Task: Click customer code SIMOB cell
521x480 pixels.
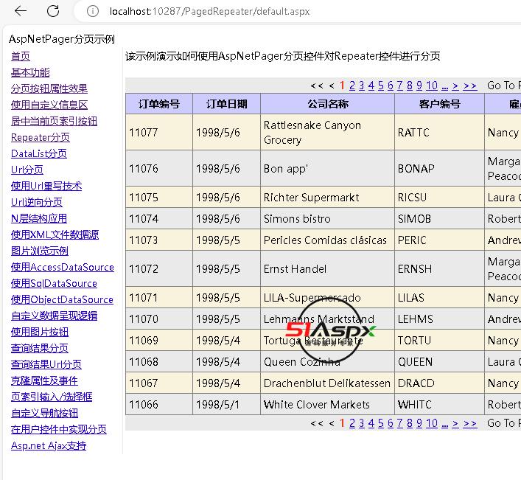Action: tap(440, 219)
